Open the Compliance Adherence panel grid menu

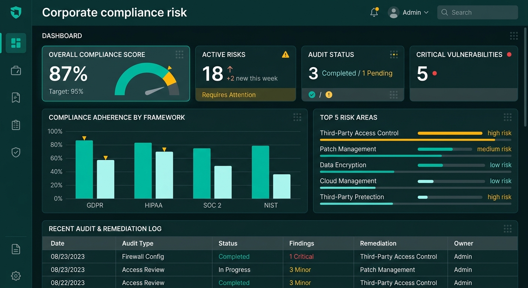297,117
